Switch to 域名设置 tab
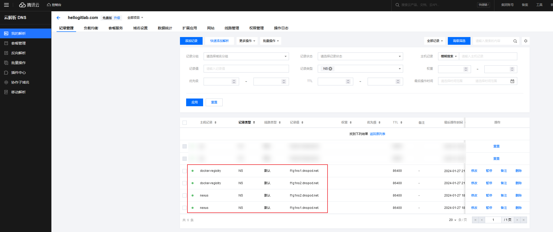 (x=140, y=28)
